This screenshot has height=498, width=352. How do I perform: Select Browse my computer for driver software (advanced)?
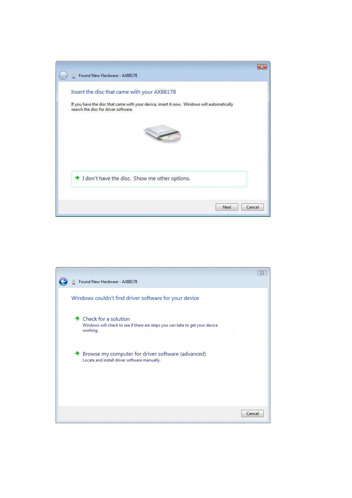point(152,357)
